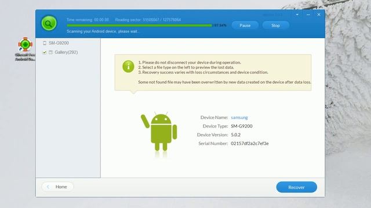Select SM-G9200 device in the sidebar
This screenshot has width=371, height=208.
click(x=59, y=43)
